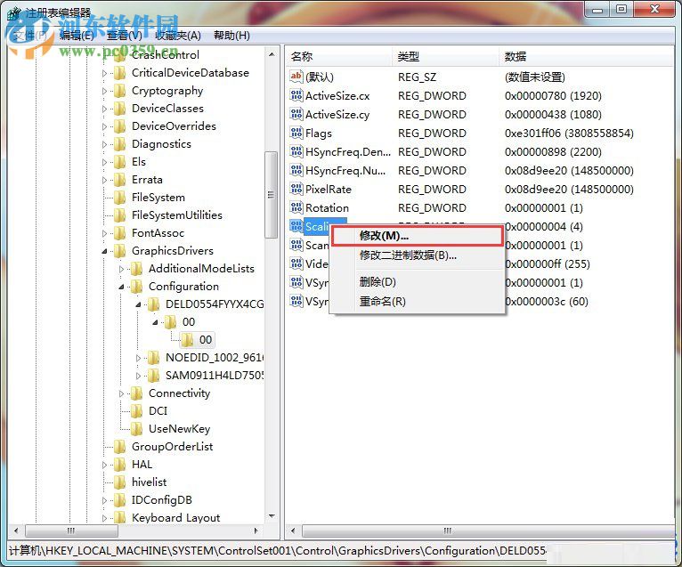The width and height of the screenshot is (682, 567).
Task: Click the tree pane scroll-down arrow
Action: click(x=272, y=516)
